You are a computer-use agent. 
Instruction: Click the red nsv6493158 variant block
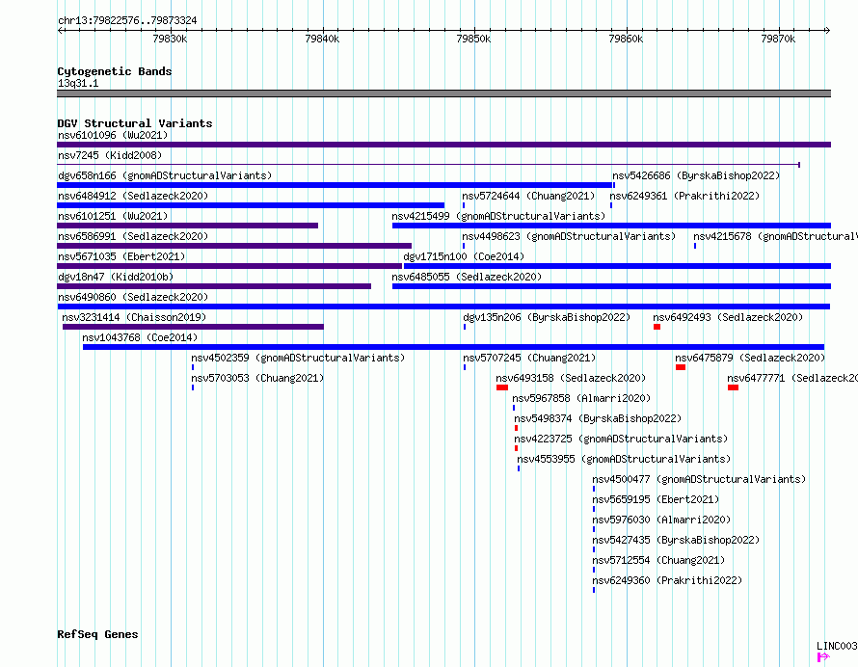click(502, 387)
